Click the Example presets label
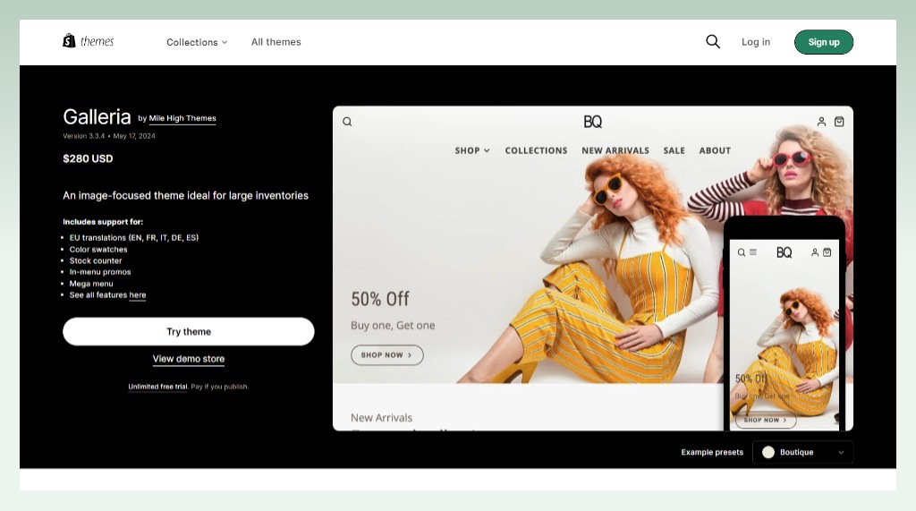The image size is (916, 511). 712,453
